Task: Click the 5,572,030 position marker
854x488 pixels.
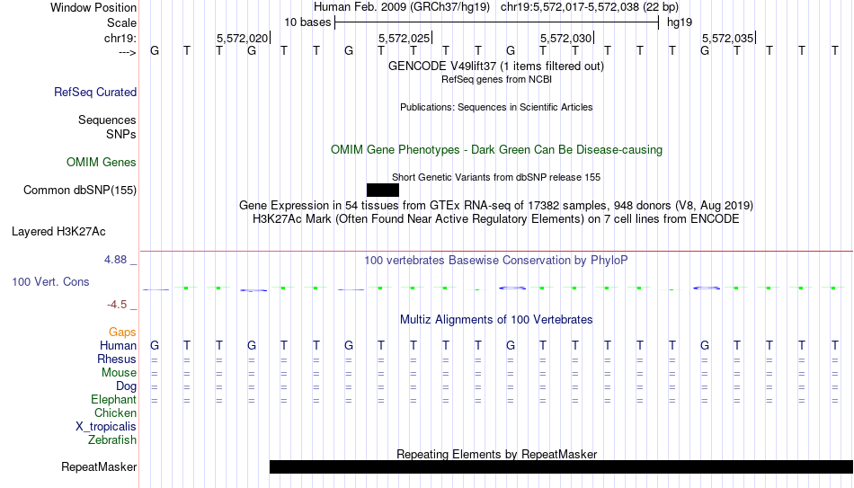Action: click(x=566, y=38)
